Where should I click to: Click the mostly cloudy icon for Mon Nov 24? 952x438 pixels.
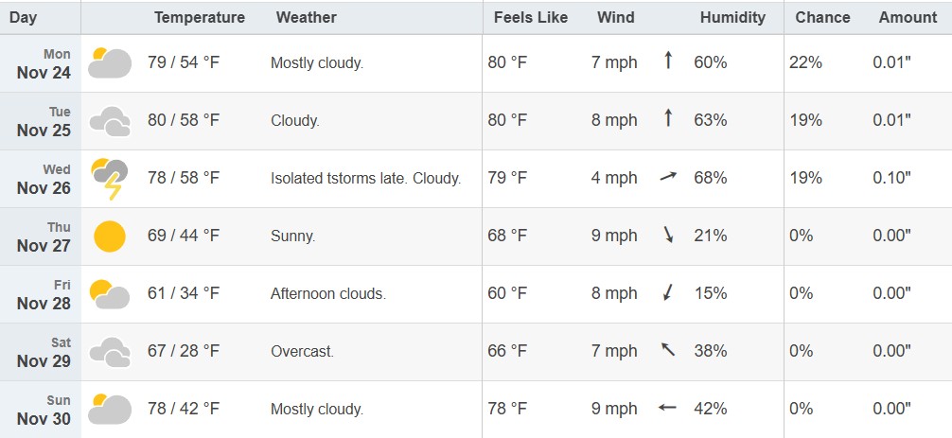pos(110,63)
